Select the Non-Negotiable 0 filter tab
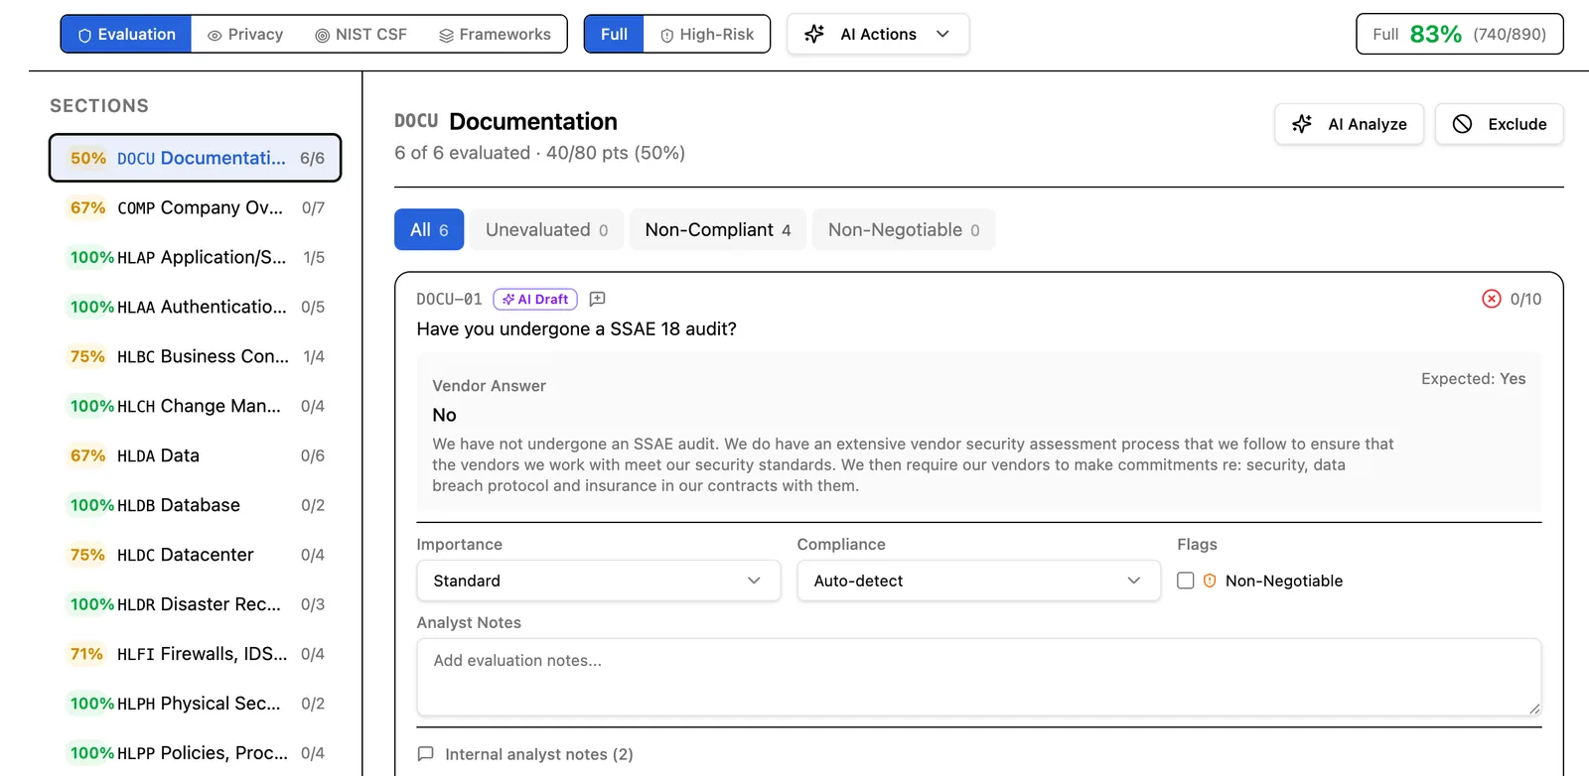 [904, 229]
